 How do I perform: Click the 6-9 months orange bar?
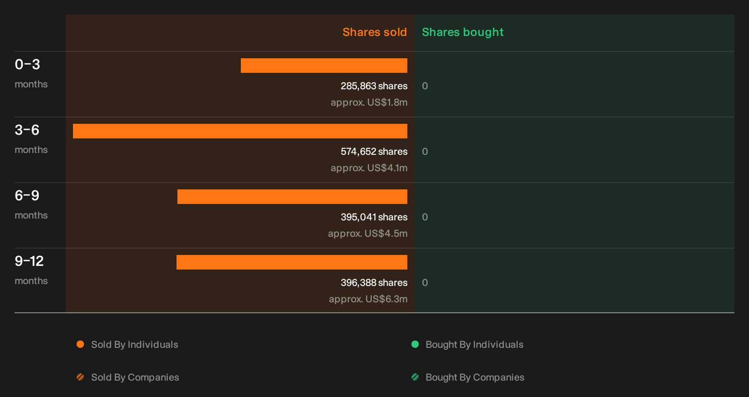click(292, 197)
